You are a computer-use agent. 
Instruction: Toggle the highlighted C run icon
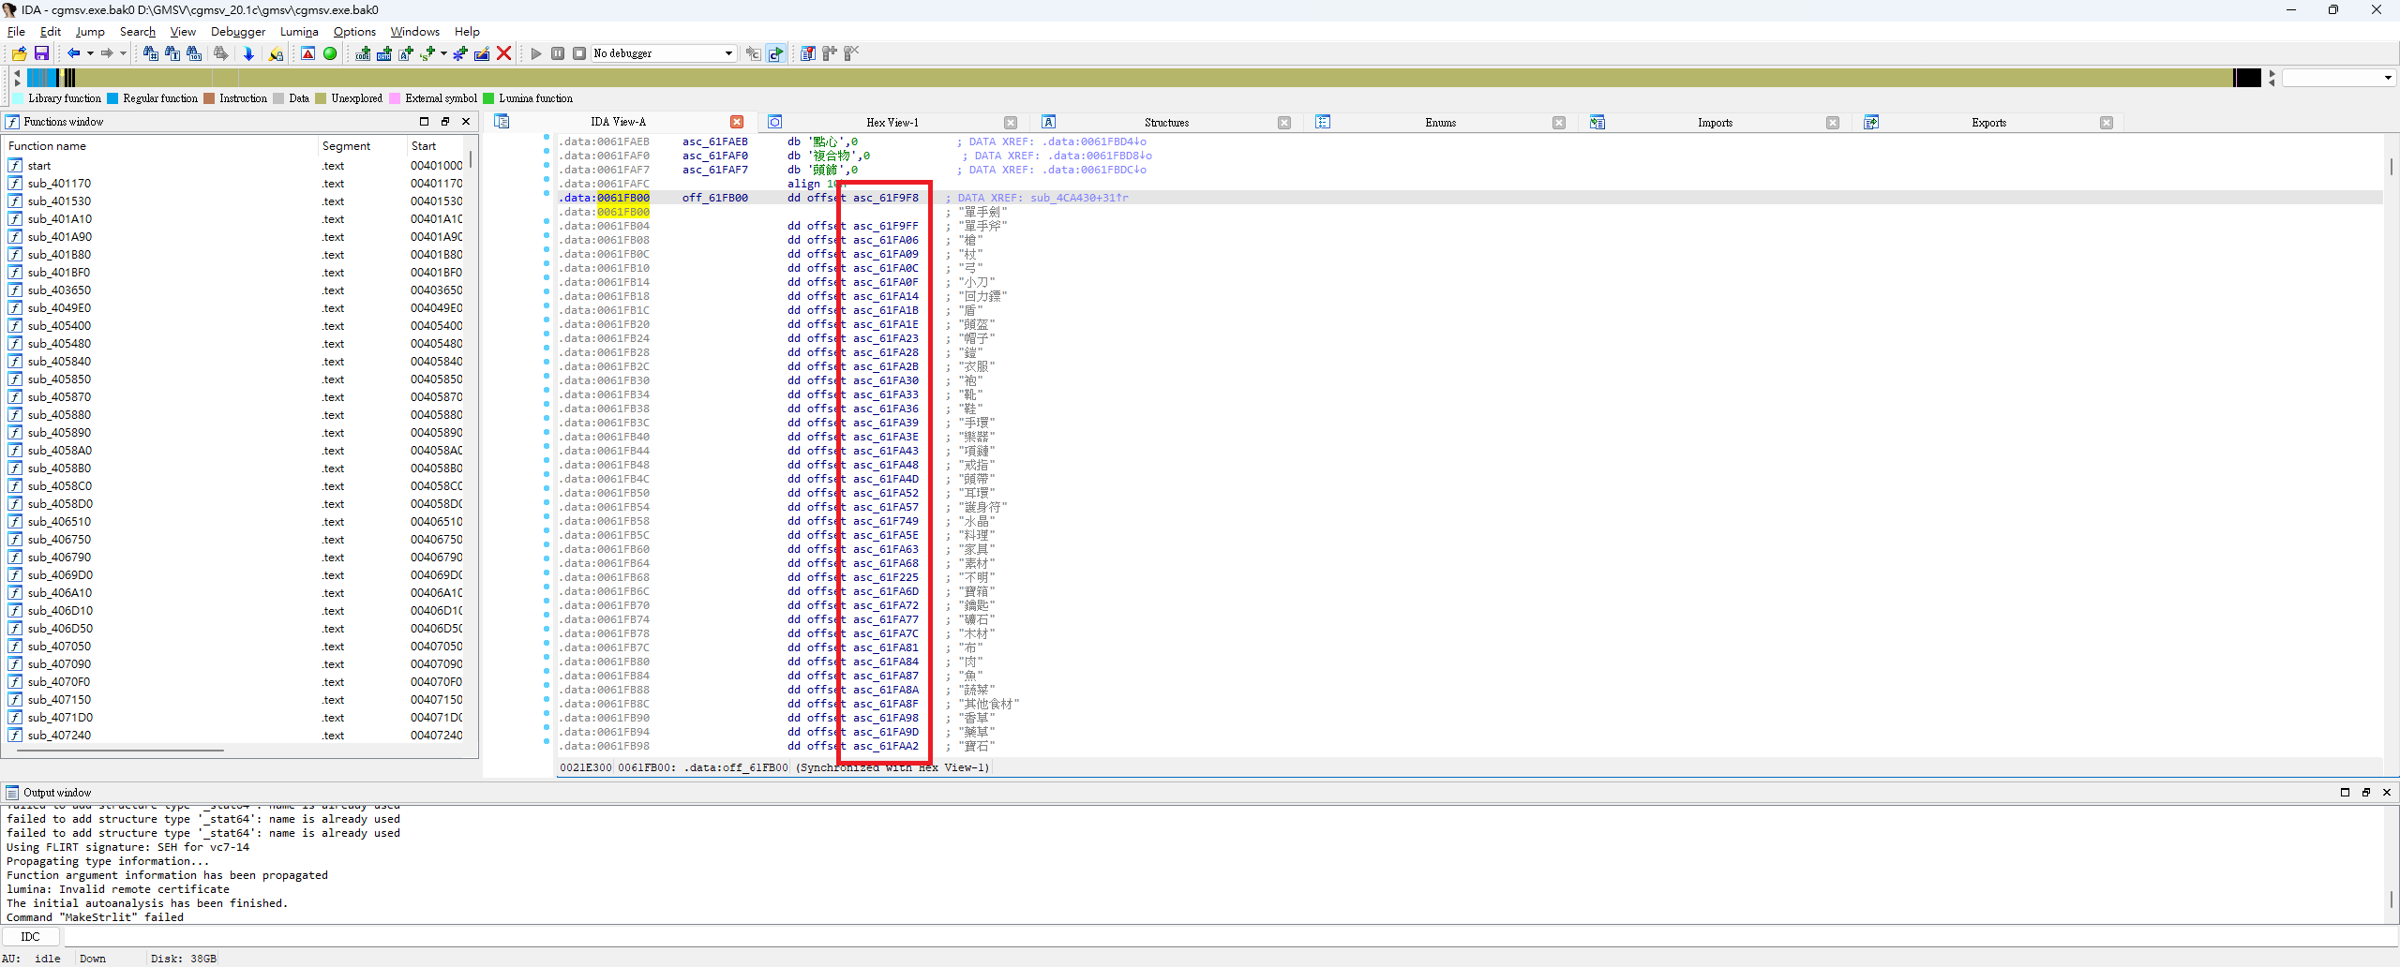click(x=775, y=53)
